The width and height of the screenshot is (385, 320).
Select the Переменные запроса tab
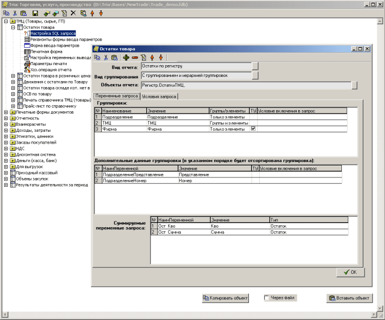(x=117, y=96)
